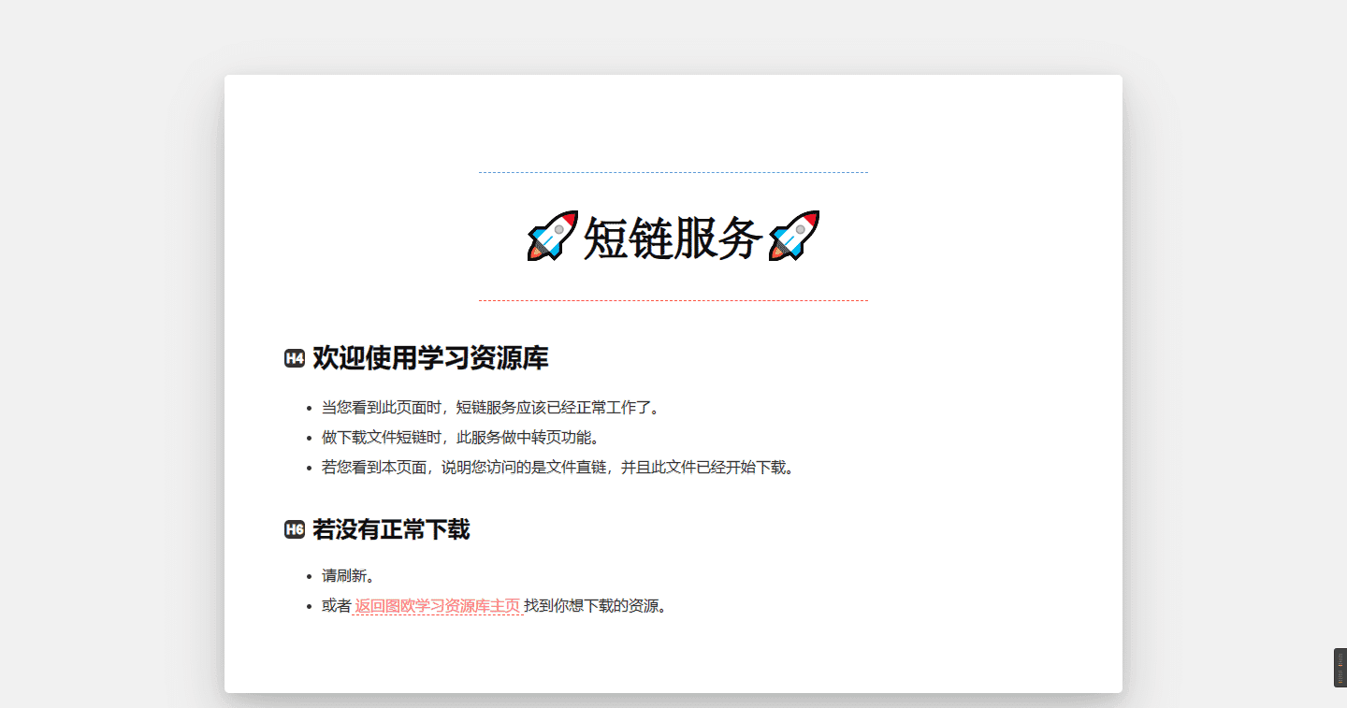Image resolution: width=1347 pixels, height=708 pixels.
Task: Click the text 做下载文件短链时 bullet line
Action: pyautogui.click(x=460, y=437)
